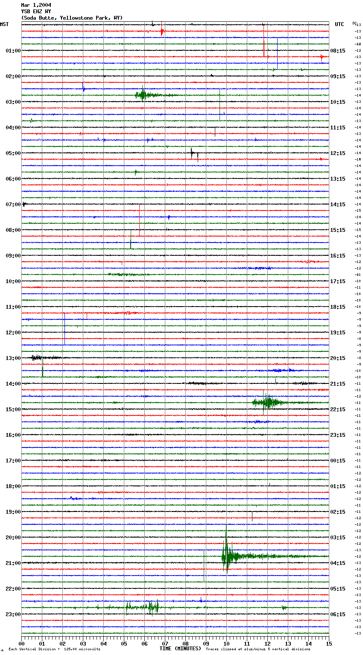Select the '02:00' MST row label
This screenshot has height=655, width=363.
(13, 76)
